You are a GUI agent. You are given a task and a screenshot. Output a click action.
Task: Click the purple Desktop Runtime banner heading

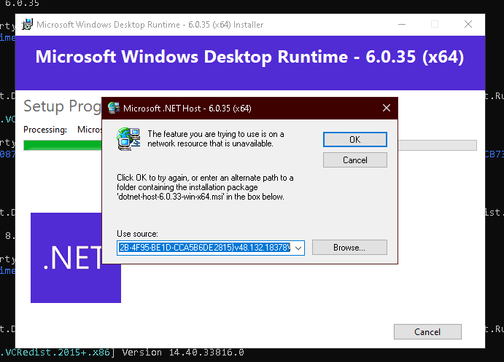click(x=249, y=57)
